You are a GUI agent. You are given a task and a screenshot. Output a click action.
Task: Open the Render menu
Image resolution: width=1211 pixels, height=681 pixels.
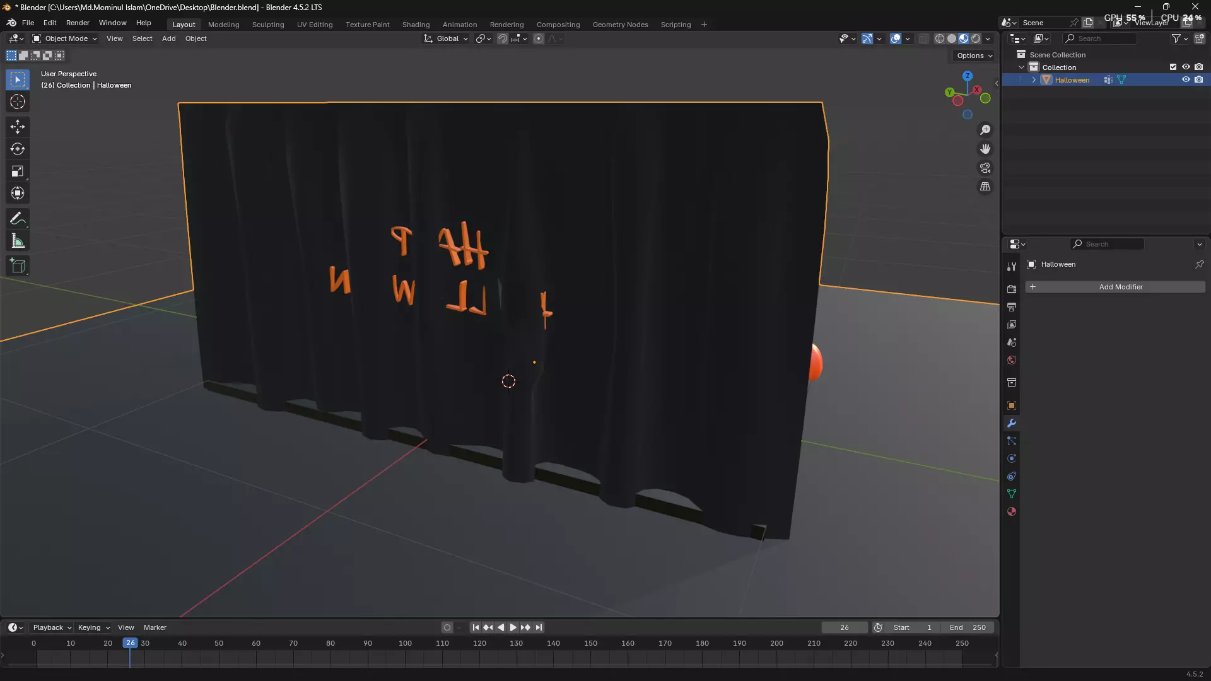coord(78,23)
